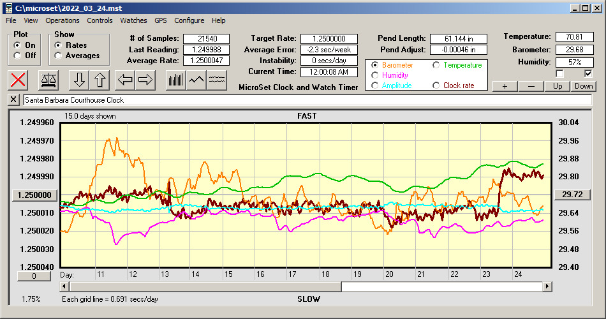Click the left arrow toolbar icon
The width and height of the screenshot is (606, 319).
[126, 80]
